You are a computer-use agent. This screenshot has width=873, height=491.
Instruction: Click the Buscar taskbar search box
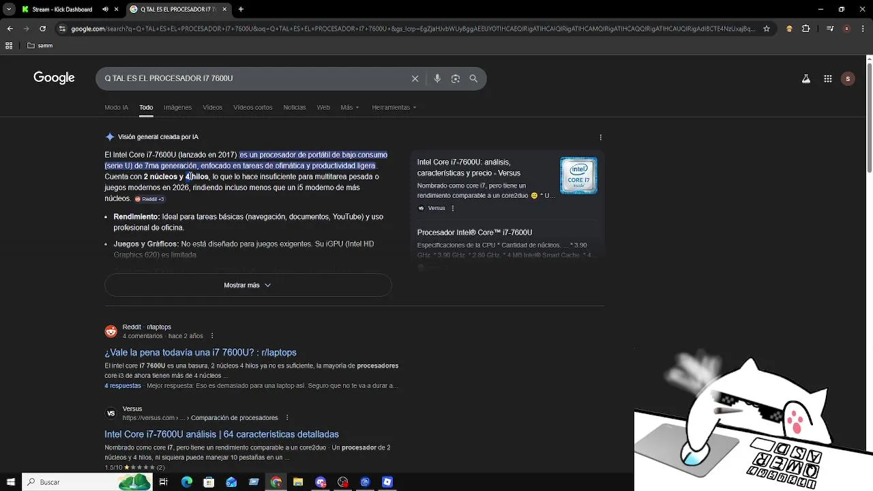(x=87, y=482)
